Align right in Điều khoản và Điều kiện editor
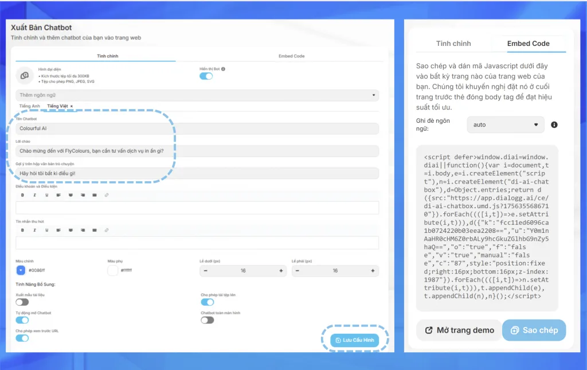 tap(83, 195)
